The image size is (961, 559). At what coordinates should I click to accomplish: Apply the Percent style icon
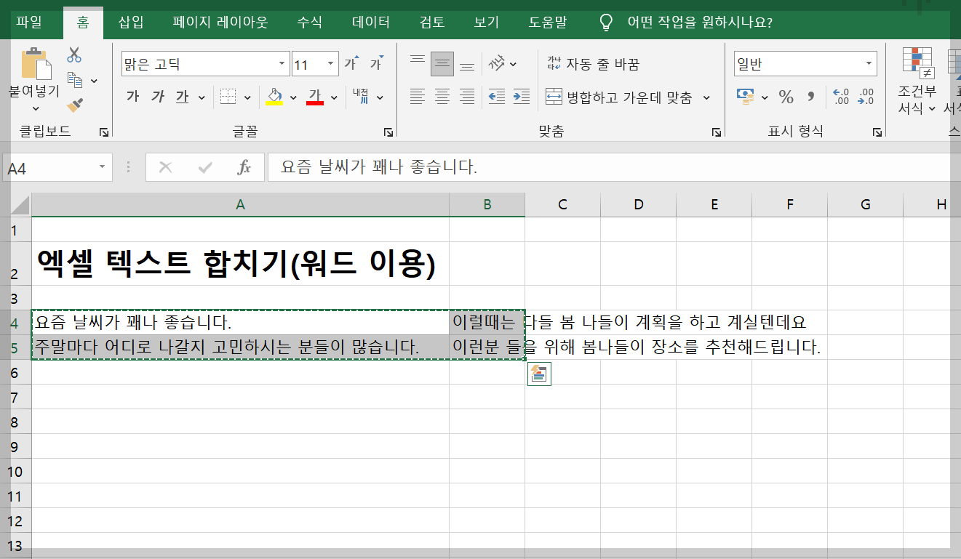coord(786,96)
